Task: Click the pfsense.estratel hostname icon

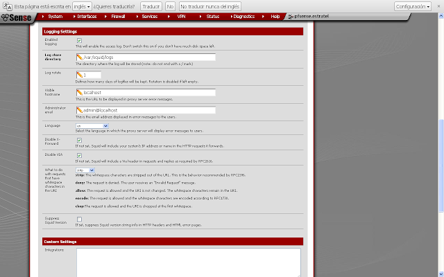Action: click(x=291, y=17)
